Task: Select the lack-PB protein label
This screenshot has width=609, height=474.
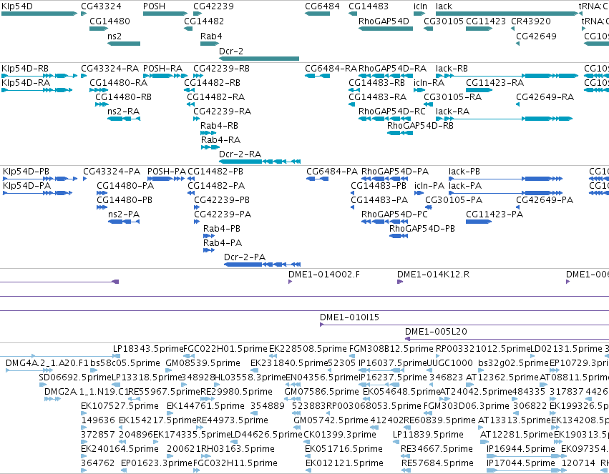Action: point(464,172)
